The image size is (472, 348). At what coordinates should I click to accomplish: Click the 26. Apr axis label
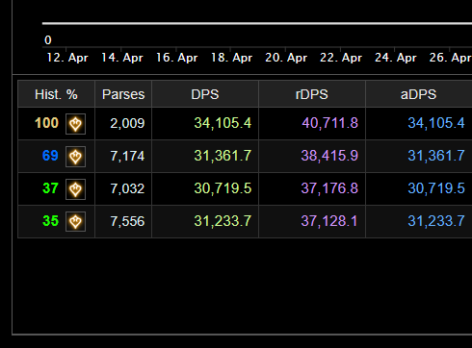coord(451,58)
